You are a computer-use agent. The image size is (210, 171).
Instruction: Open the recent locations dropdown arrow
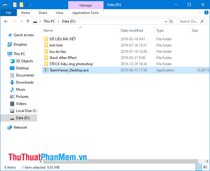pos(22,21)
